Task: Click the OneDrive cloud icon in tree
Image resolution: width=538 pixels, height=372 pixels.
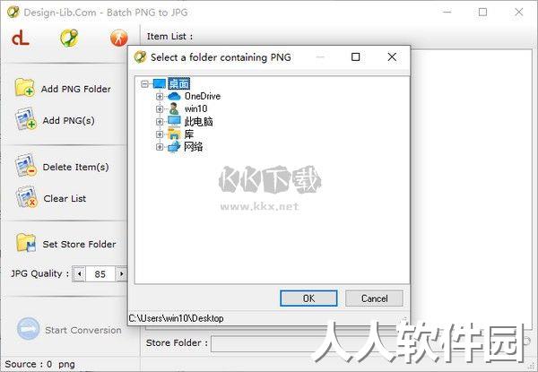Action: click(174, 96)
